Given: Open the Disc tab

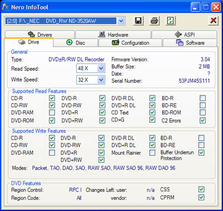Looking at the screenshot, I should click(76, 43).
